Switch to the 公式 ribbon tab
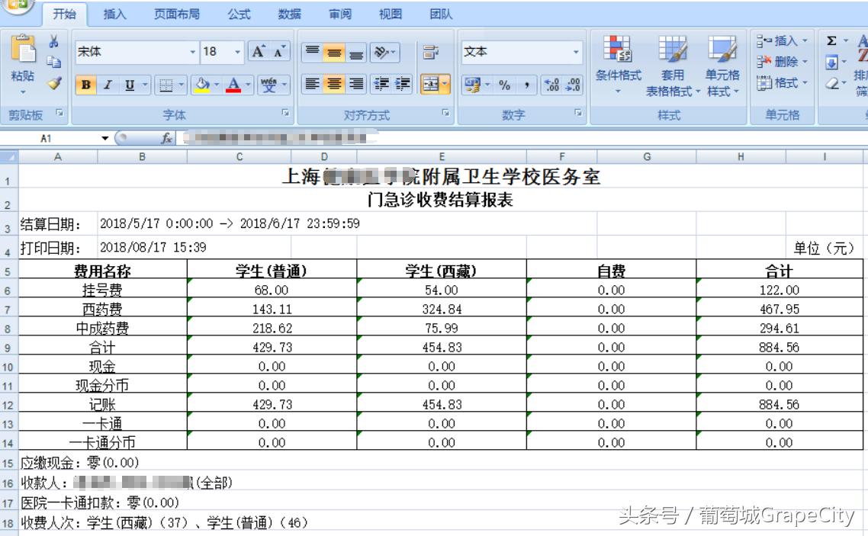Image resolution: width=868 pixels, height=536 pixels. click(240, 14)
